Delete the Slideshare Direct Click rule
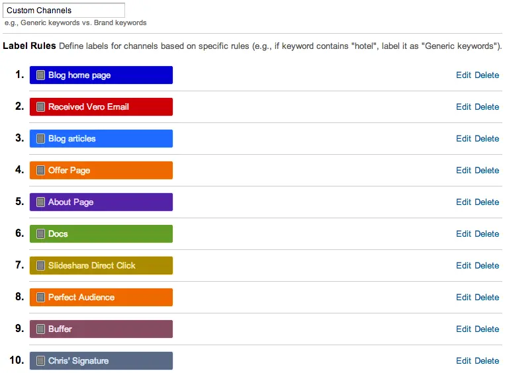The width and height of the screenshot is (505, 373). tap(486, 266)
